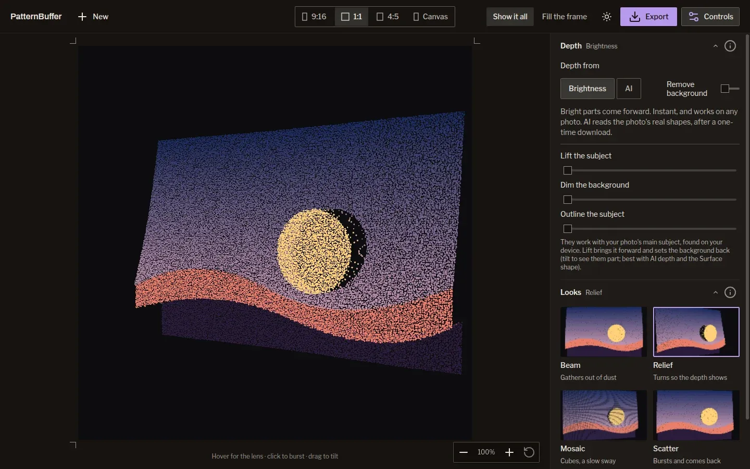Click the 'Depth from' label
This screenshot has height=469, width=750.
[x=580, y=66]
